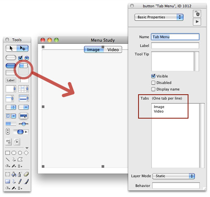Pick the tabbed button tool in Tools
Screen dimensions: 210x197
pyautogui.click(x=24, y=65)
